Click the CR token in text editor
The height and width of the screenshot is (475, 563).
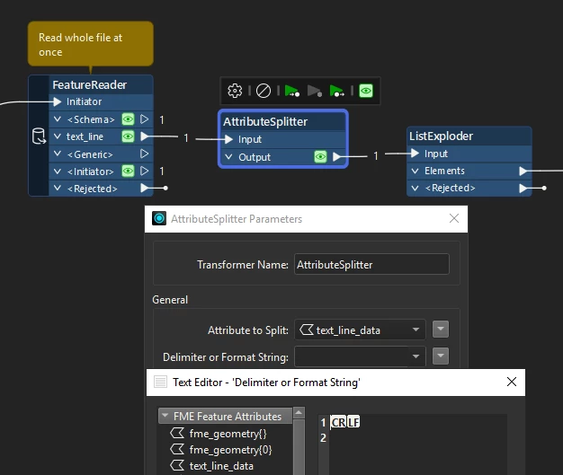click(x=338, y=422)
